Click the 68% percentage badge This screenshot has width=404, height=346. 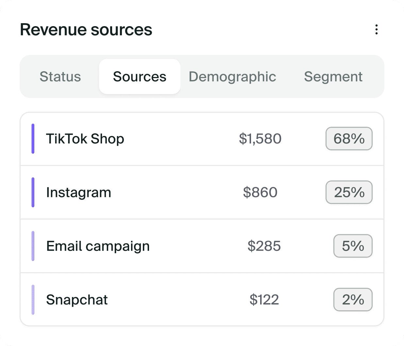tap(349, 139)
